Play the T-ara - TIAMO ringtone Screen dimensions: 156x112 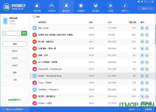[142, 83]
